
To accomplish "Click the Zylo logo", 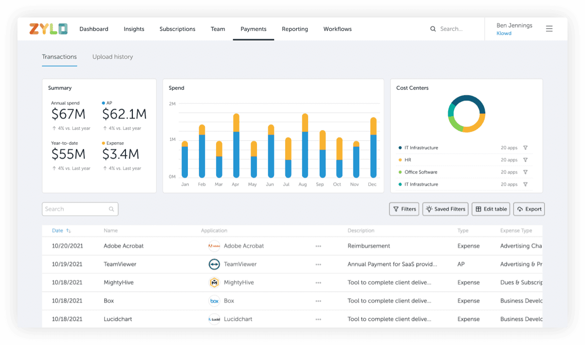I will [x=48, y=29].
